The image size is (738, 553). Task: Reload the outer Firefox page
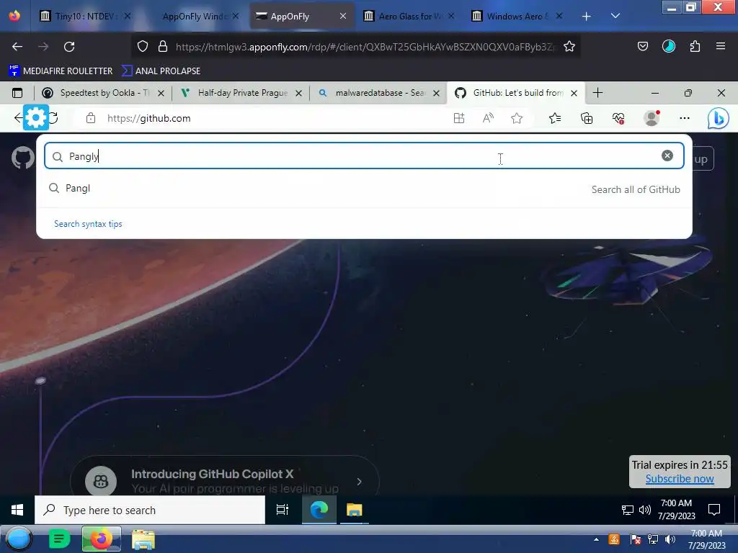click(69, 47)
